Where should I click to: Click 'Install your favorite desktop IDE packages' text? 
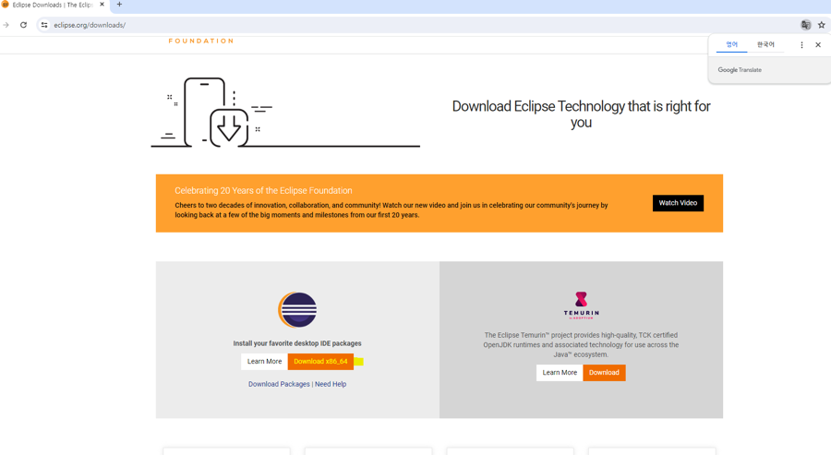[297, 343]
